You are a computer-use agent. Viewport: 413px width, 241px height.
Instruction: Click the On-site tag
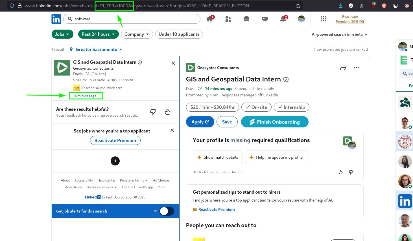point(256,107)
